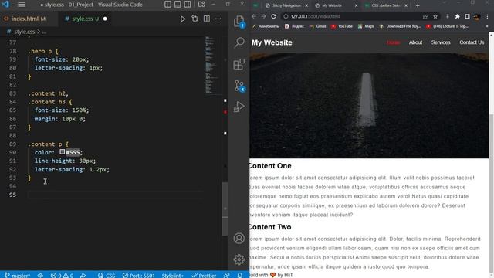The height and width of the screenshot is (278, 494).
Task: Open the Source Control view
Action: click(x=239, y=86)
